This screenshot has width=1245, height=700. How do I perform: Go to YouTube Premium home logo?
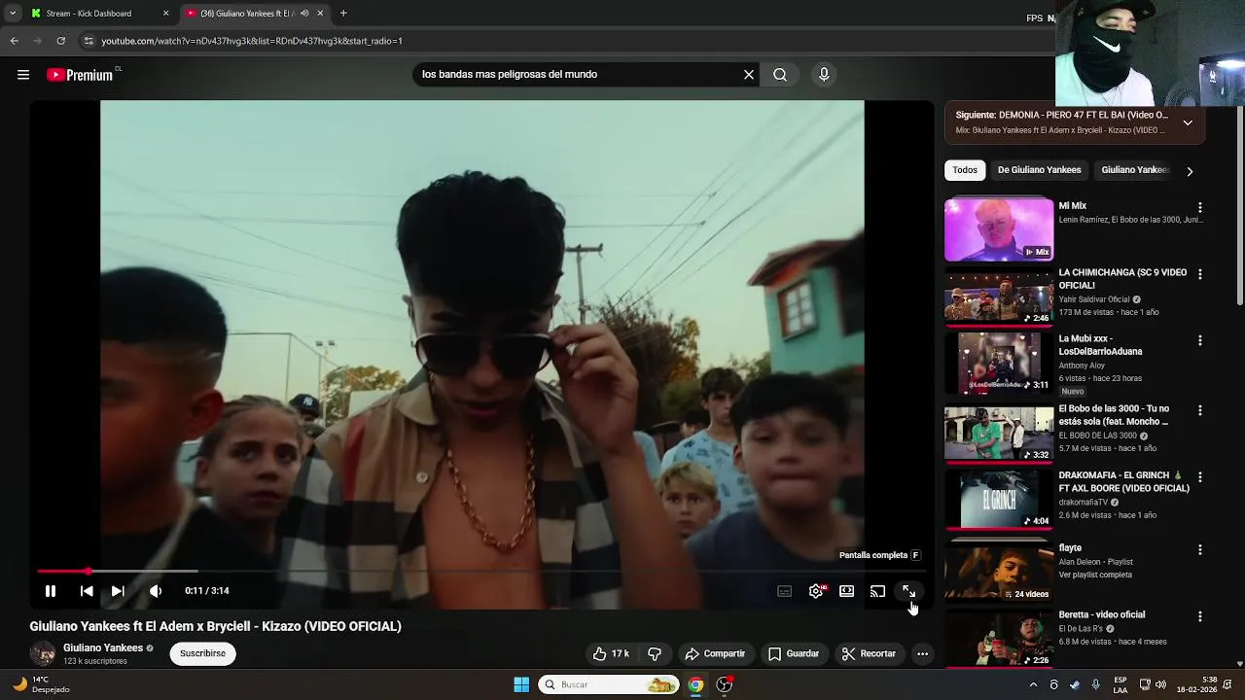(x=80, y=75)
